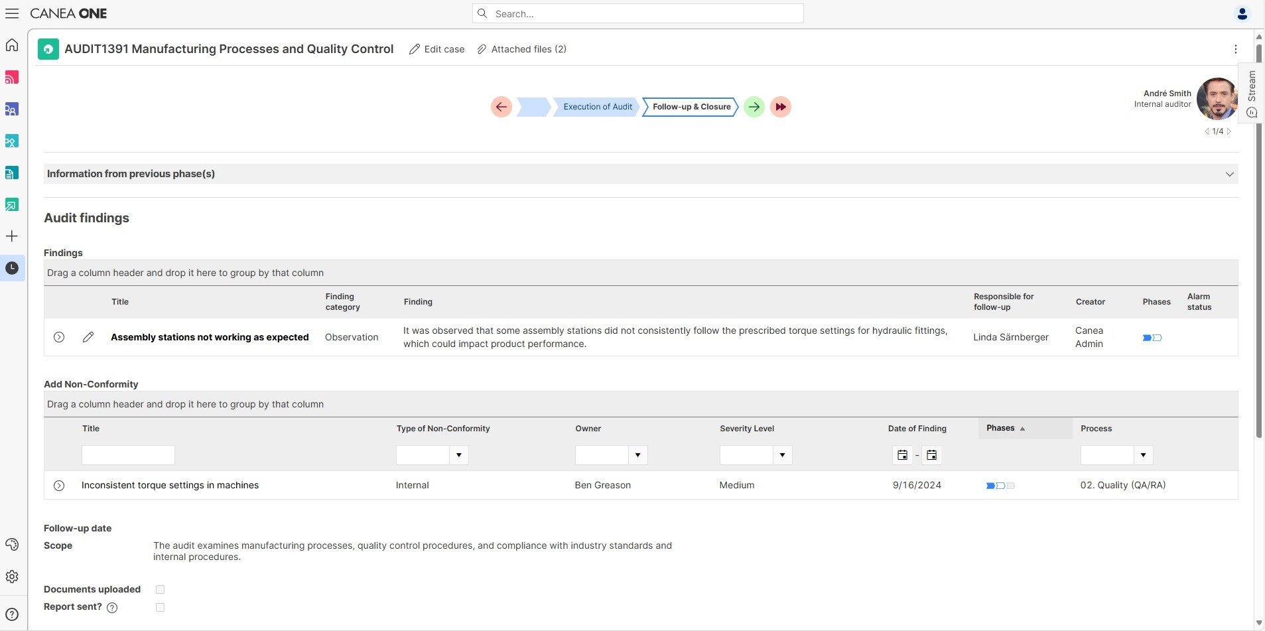The height and width of the screenshot is (631, 1265).
Task: Open the calendar picker for Date of Finding
Action: pos(902,455)
